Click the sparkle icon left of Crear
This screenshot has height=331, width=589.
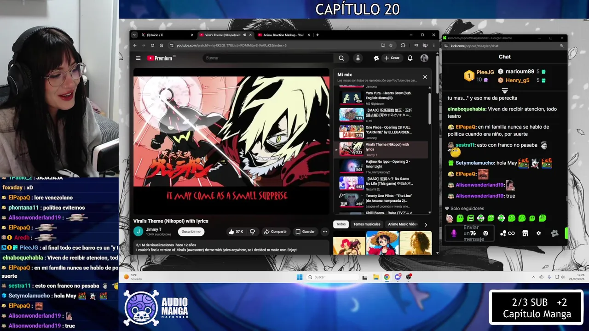[x=376, y=58]
